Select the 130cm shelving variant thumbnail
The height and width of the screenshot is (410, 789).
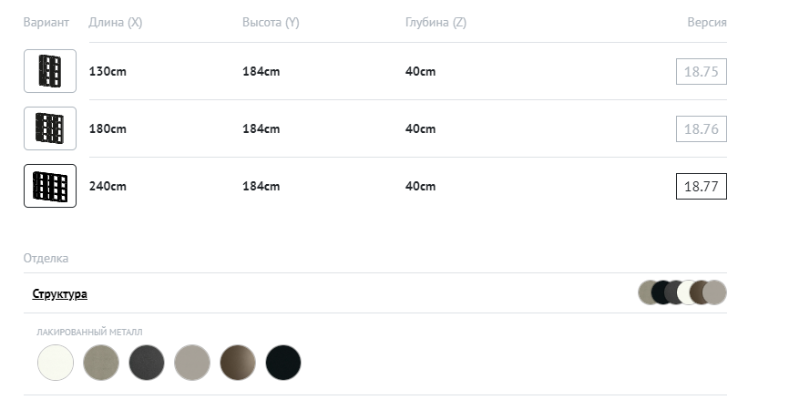pos(49,71)
